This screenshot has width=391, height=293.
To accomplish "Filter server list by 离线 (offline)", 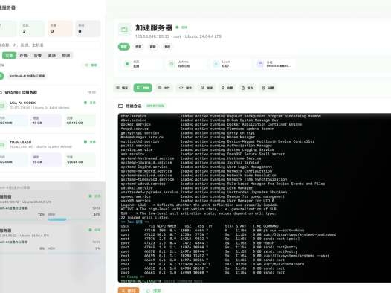I will [52, 55].
